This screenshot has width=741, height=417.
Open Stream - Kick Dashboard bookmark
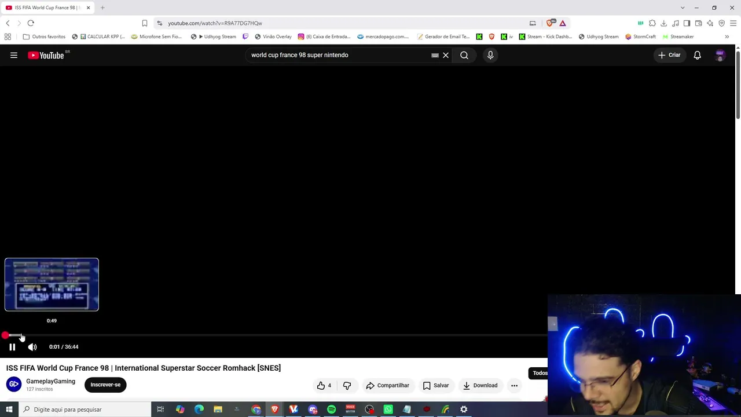[545, 36]
